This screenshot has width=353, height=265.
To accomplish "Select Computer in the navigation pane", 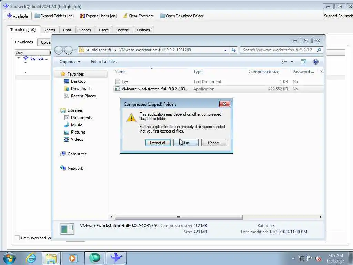I will [77, 154].
